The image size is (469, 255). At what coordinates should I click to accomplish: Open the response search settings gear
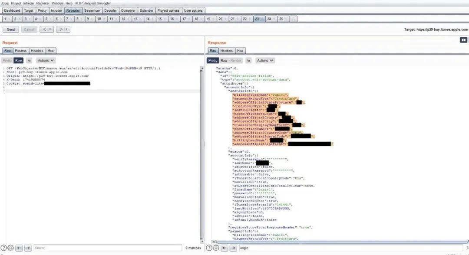click(x=216, y=248)
